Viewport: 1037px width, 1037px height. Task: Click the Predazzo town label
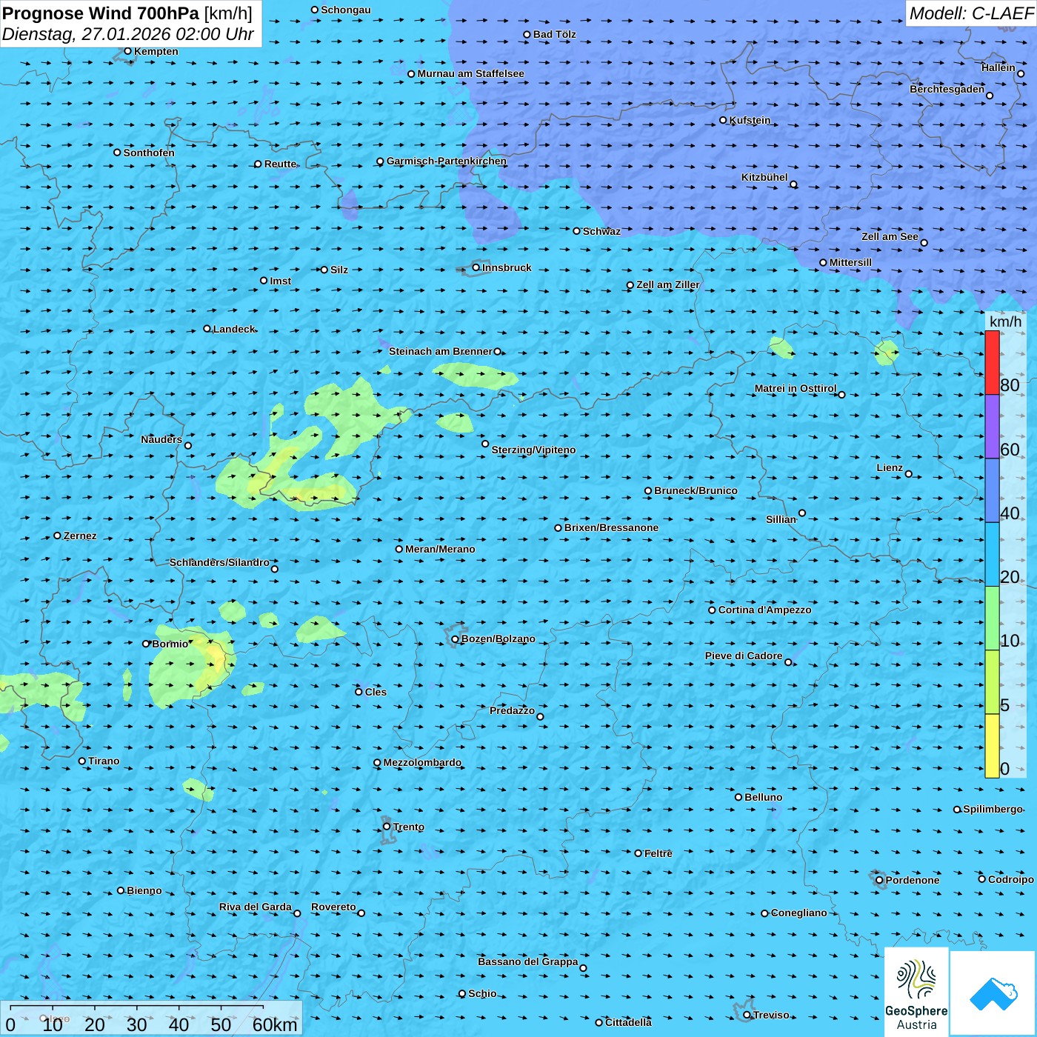coord(512,710)
